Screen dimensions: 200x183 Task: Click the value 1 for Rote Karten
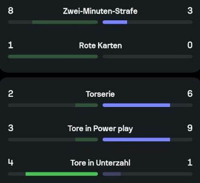[x=11, y=45]
